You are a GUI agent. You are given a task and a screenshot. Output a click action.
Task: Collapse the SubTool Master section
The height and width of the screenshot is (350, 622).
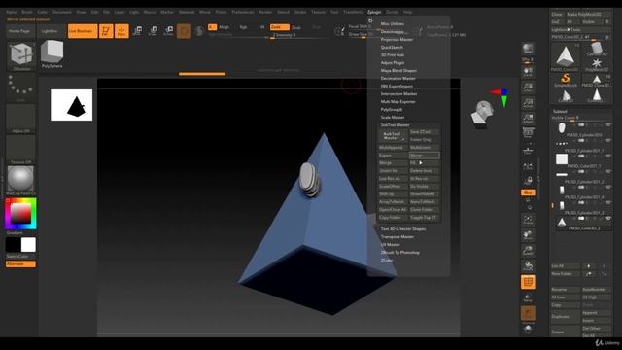(395, 125)
